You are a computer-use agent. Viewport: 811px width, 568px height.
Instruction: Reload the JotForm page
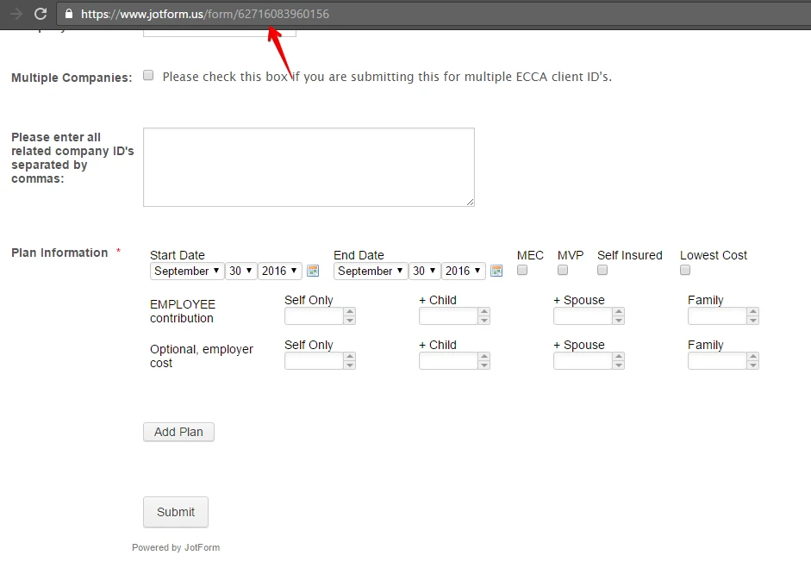coord(40,14)
